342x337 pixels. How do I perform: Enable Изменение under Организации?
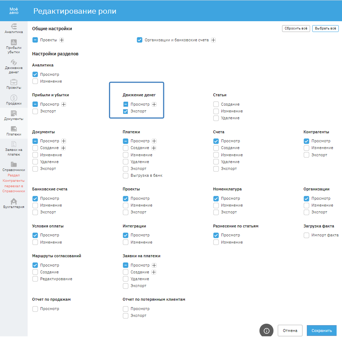(x=306, y=205)
